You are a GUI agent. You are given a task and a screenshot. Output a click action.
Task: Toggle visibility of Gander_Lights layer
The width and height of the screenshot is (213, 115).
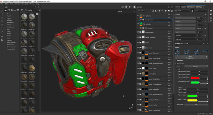pos(138,69)
